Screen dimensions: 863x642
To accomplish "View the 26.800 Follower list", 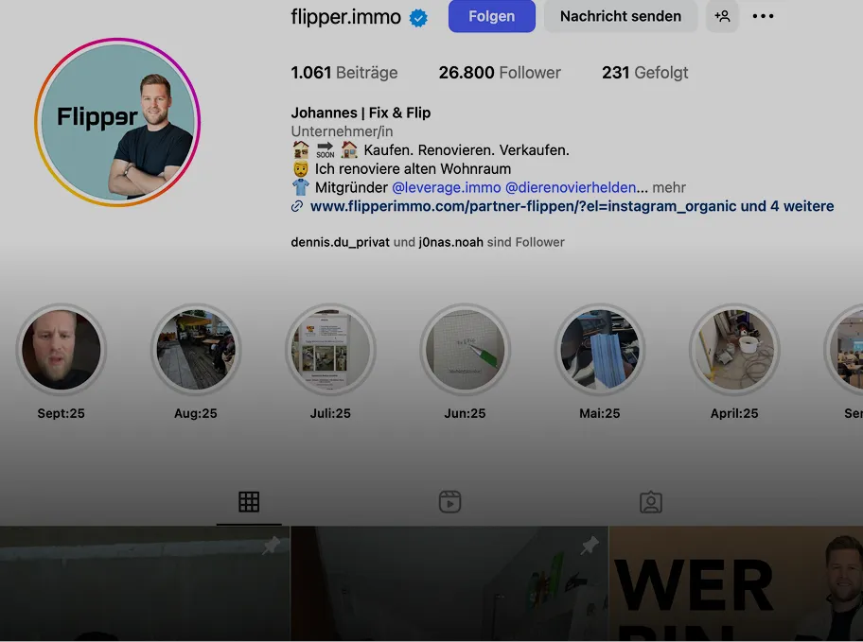I will coord(500,73).
